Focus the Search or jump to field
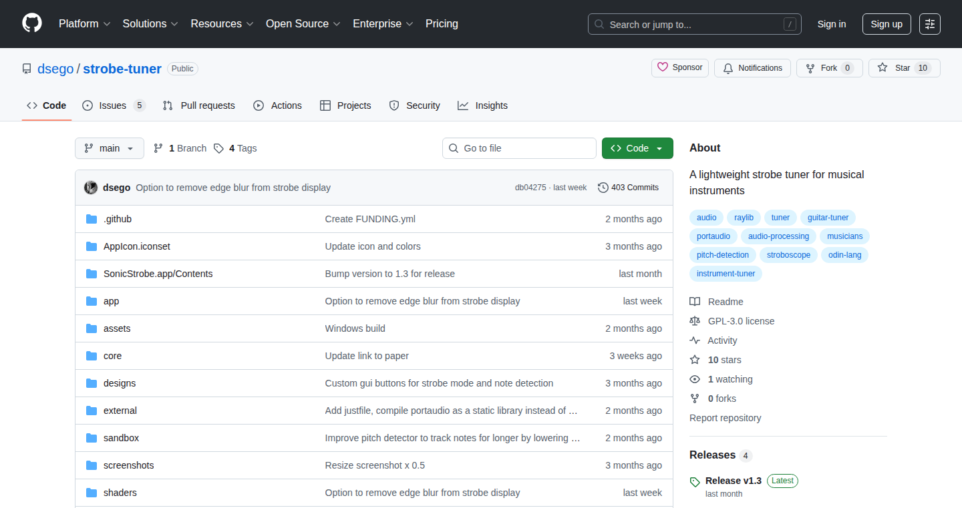Viewport: 962px width, 508px height. point(695,24)
